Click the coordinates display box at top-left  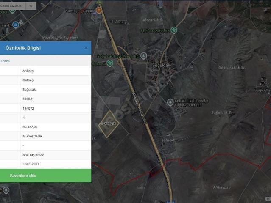[x=13, y=6]
